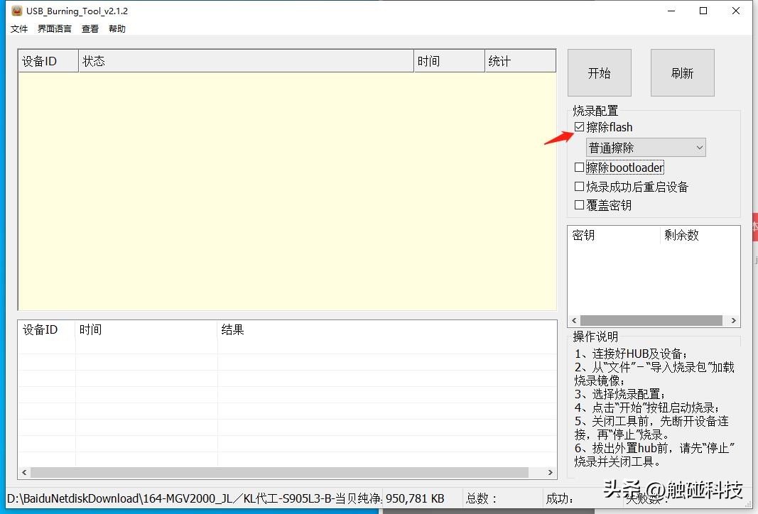Uncheck the 擦除flash option
The height and width of the screenshot is (514, 758).
tap(580, 126)
